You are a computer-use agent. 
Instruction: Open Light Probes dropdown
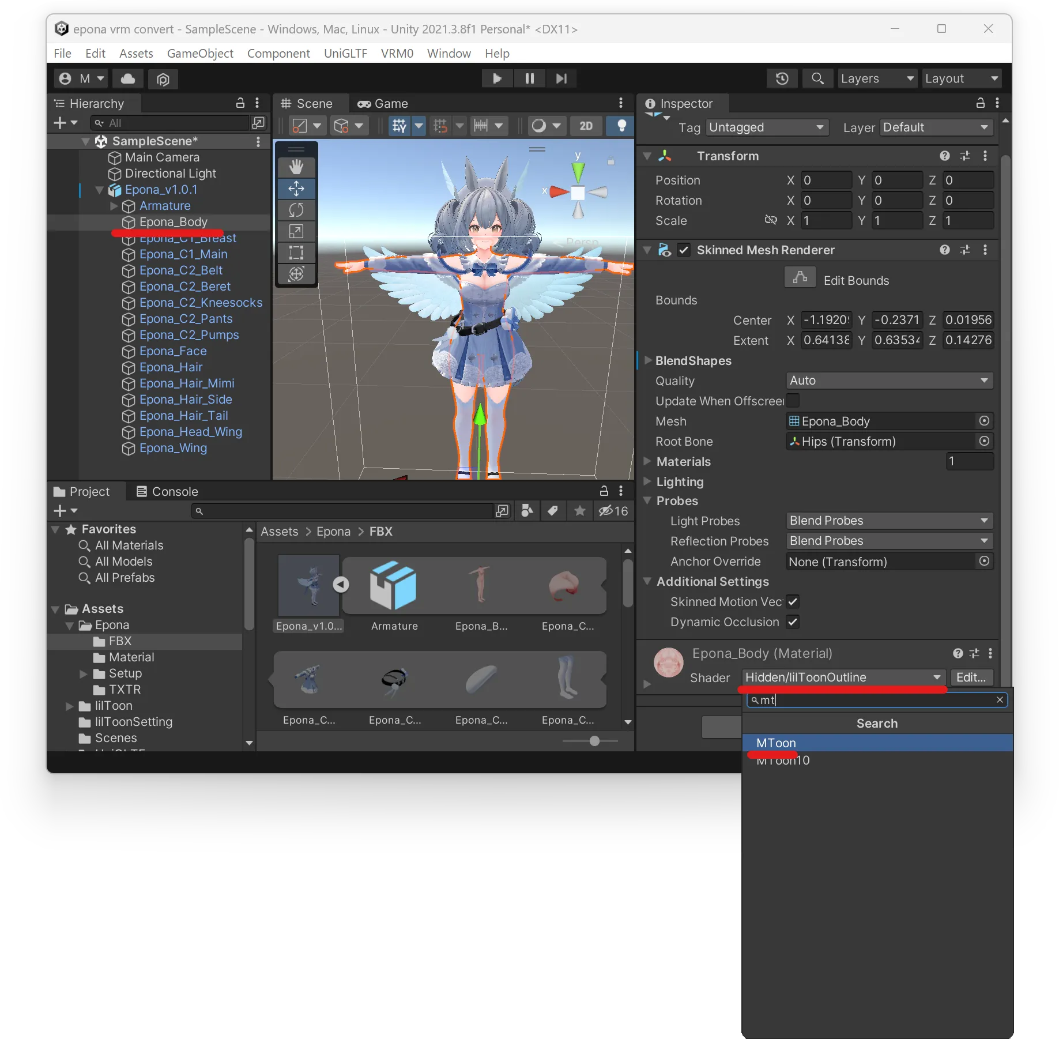click(890, 521)
